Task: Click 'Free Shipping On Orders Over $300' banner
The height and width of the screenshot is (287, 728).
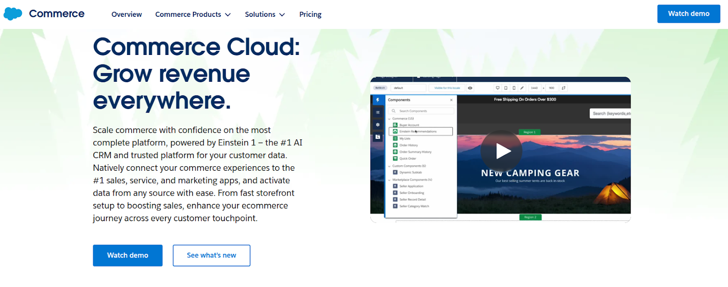Action: pyautogui.click(x=525, y=99)
